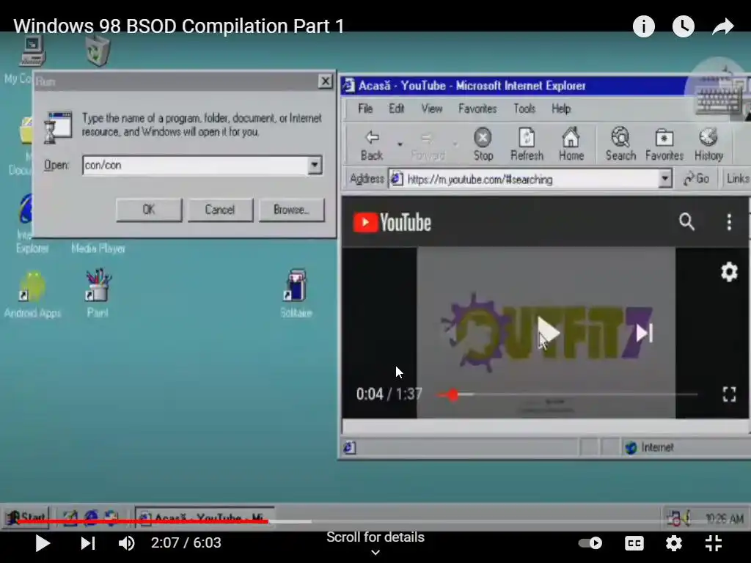The width and height of the screenshot is (751, 563).
Task: Open Favorites menu in IE menu bar
Action: click(x=477, y=108)
